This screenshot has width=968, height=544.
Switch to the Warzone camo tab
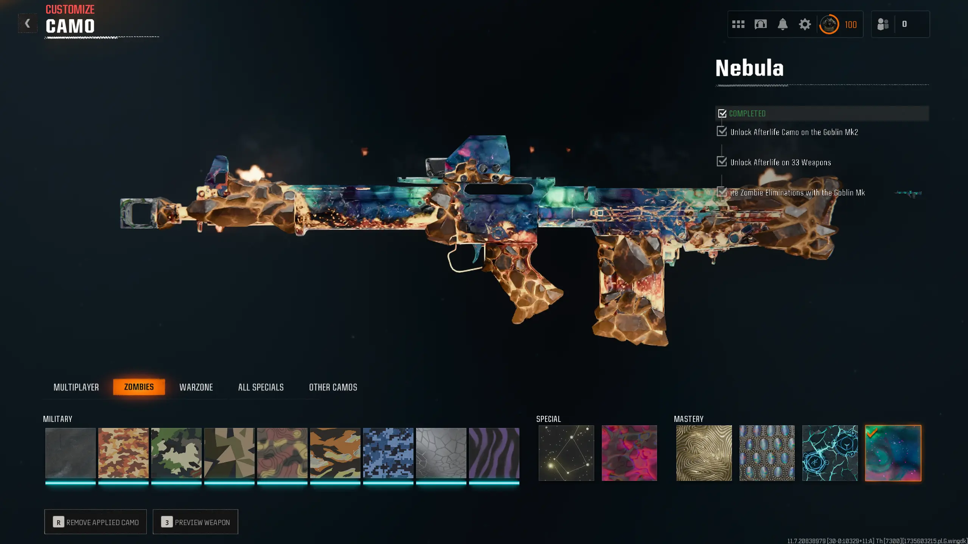coord(196,387)
